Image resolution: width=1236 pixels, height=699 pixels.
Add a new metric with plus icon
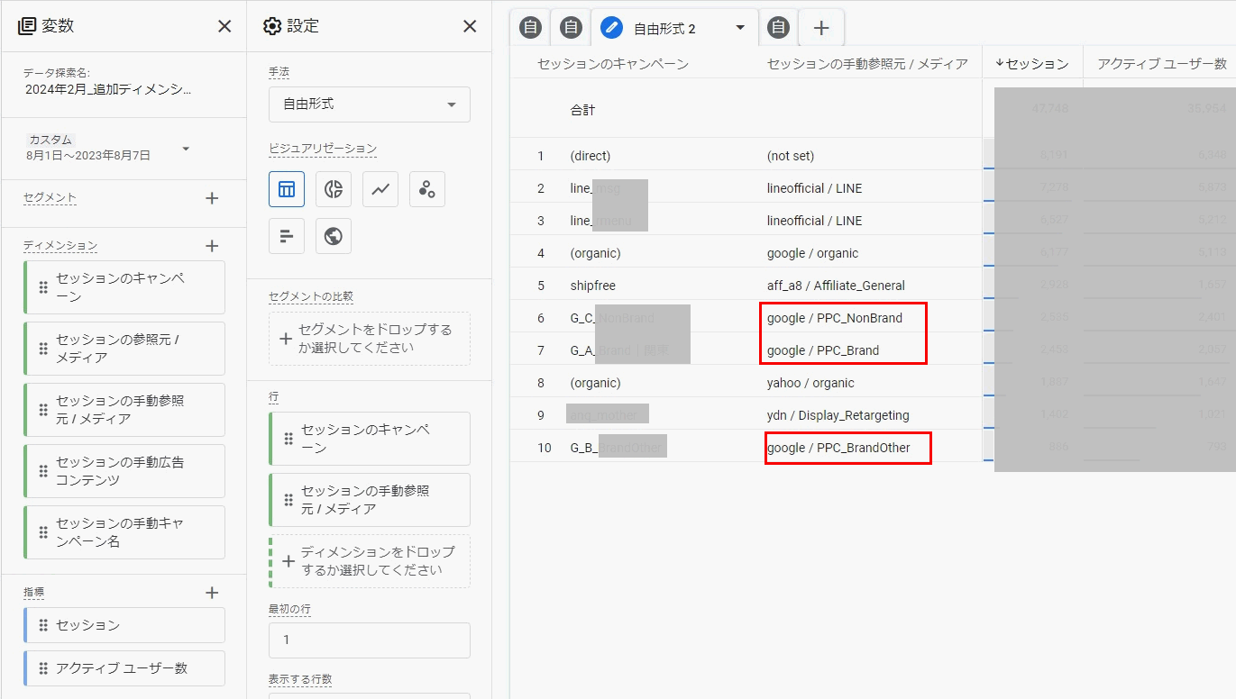click(212, 593)
